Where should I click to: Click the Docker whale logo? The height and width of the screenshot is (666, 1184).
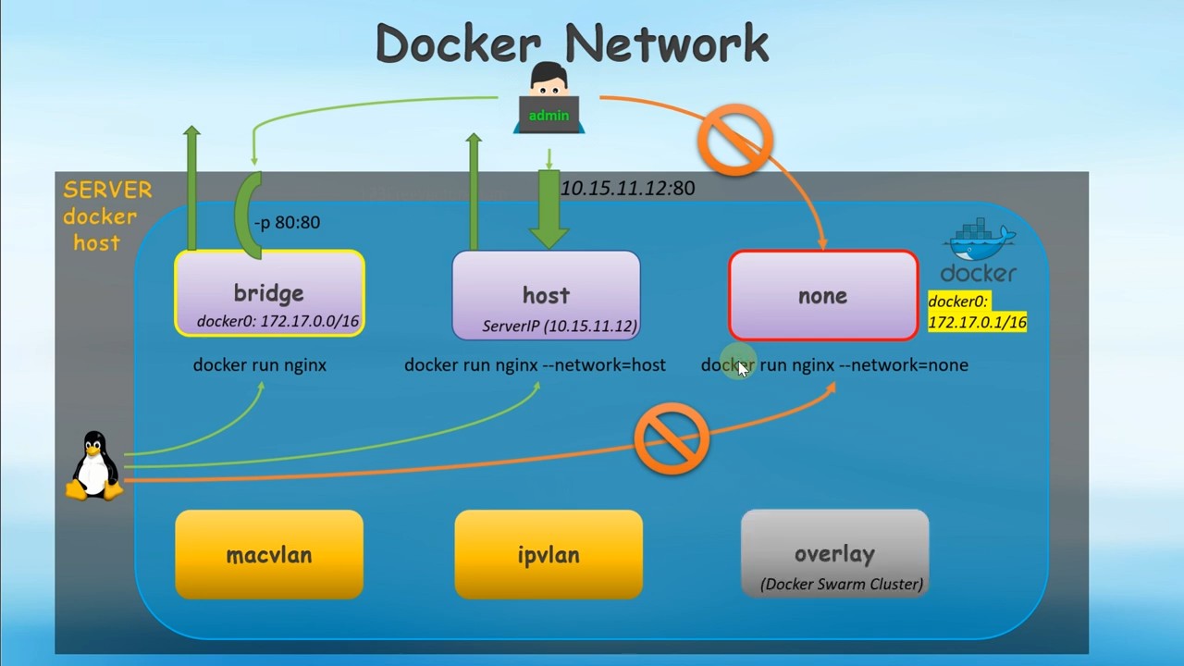pos(979,250)
